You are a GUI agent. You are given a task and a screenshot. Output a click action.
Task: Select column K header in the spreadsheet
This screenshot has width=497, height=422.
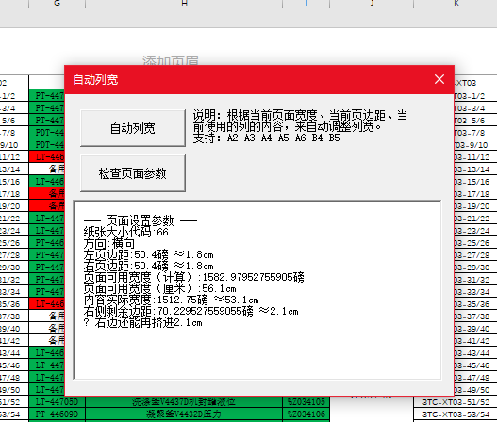[x=456, y=4]
